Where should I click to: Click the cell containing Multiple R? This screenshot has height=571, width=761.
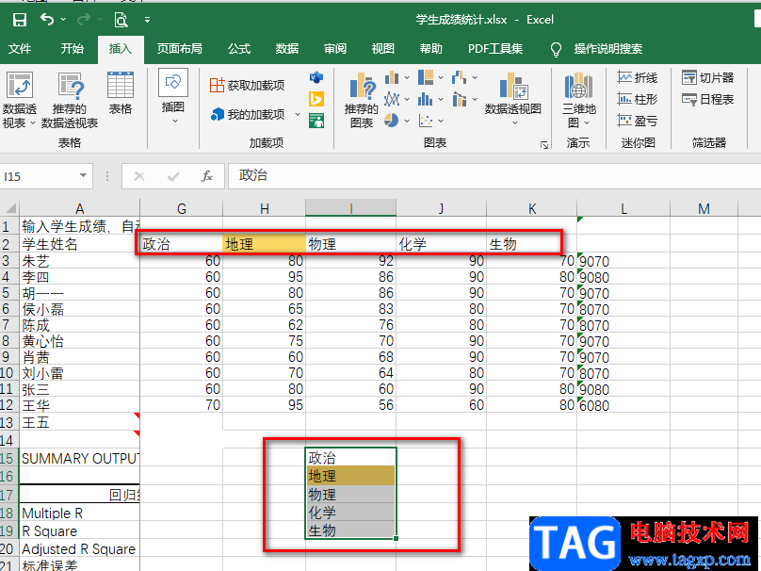[80, 514]
